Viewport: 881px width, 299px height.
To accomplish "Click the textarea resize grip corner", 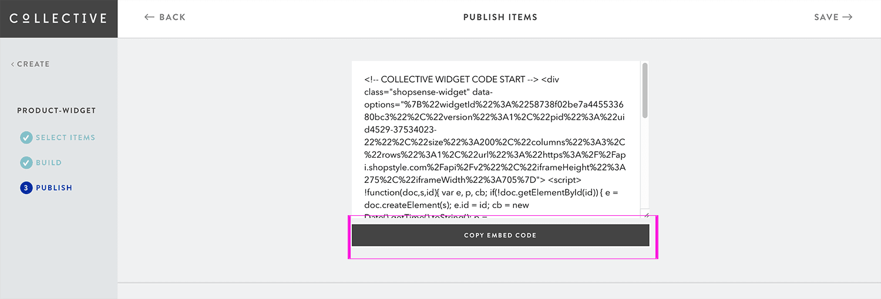I will tap(645, 215).
